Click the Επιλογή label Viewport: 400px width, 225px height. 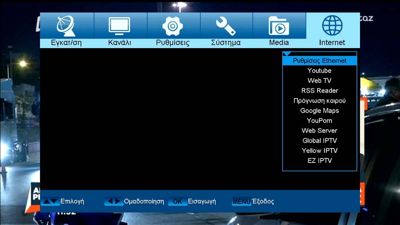[x=72, y=202]
